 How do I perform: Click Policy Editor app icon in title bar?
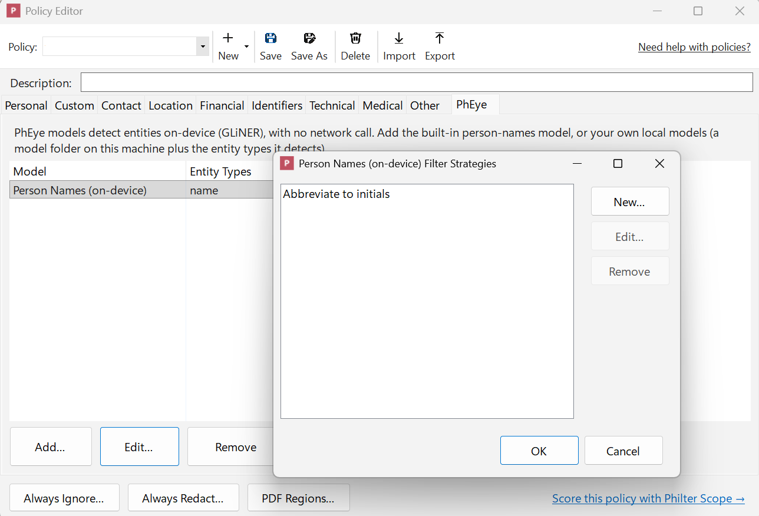tap(14, 11)
